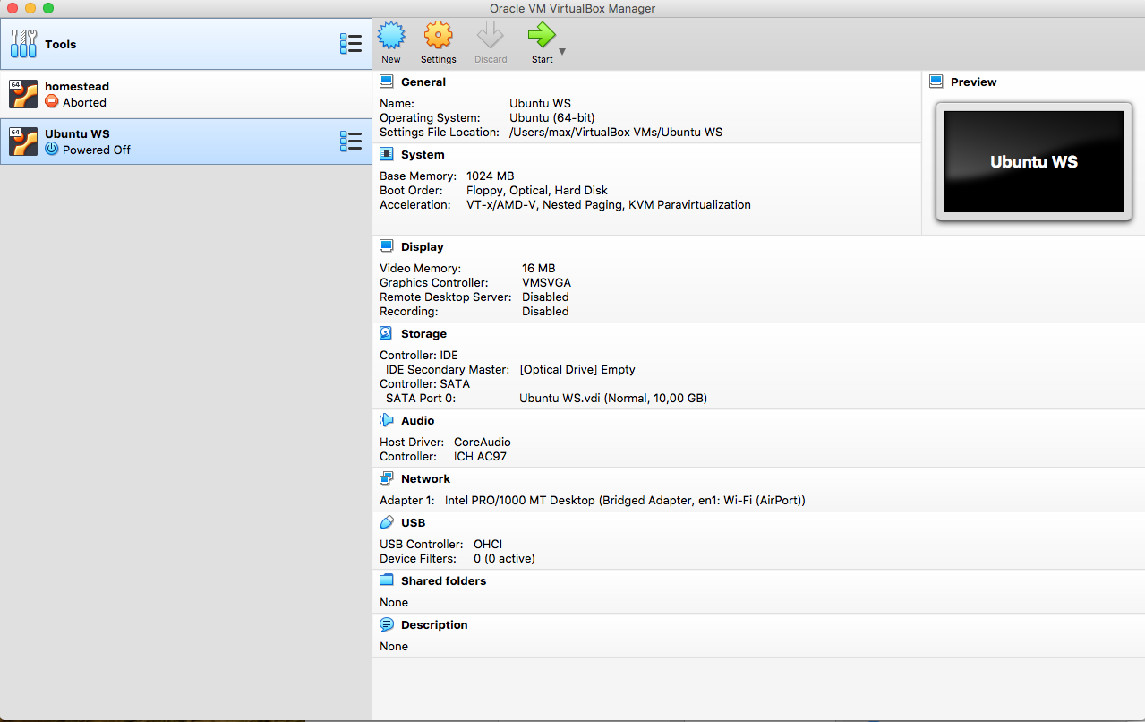Click the ICH AC97 controller value

point(480,456)
